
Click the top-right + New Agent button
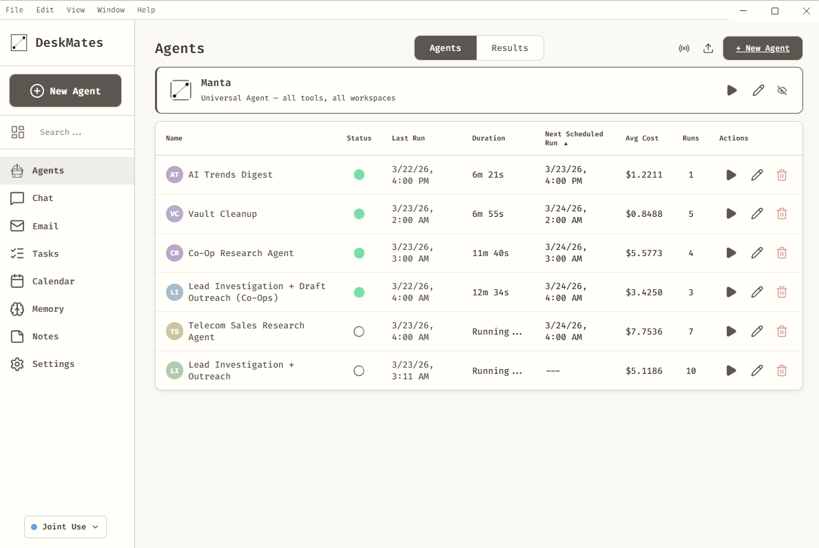coord(763,48)
